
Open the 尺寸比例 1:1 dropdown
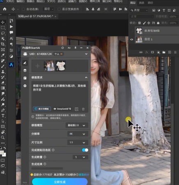click(x=78, y=142)
